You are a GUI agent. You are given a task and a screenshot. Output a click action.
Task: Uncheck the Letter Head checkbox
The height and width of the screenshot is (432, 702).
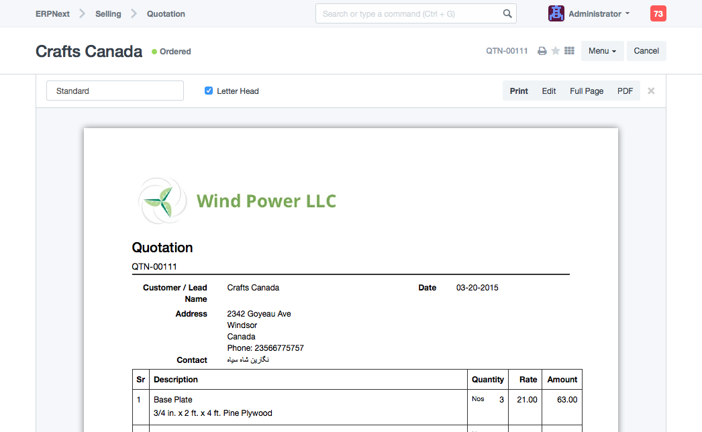click(209, 91)
